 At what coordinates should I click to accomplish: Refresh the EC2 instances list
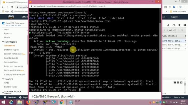point(174,25)
